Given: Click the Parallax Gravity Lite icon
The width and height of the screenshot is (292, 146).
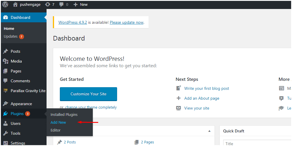Looking at the screenshot, I should (5, 91).
